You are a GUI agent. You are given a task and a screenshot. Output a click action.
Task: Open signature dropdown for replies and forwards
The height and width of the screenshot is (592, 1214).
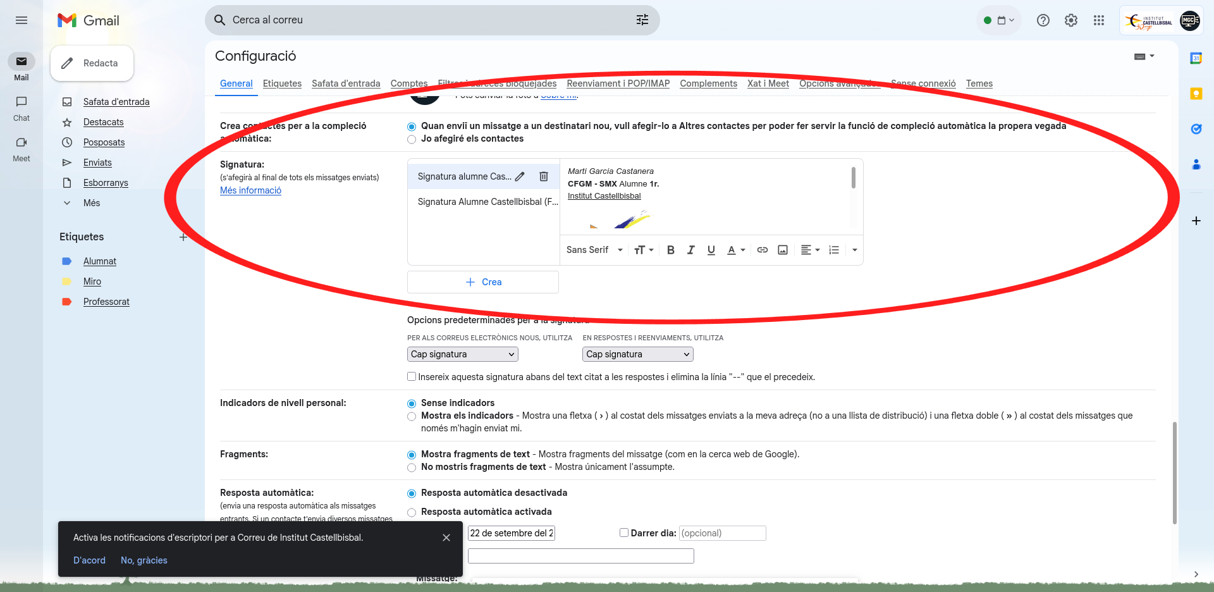637,354
